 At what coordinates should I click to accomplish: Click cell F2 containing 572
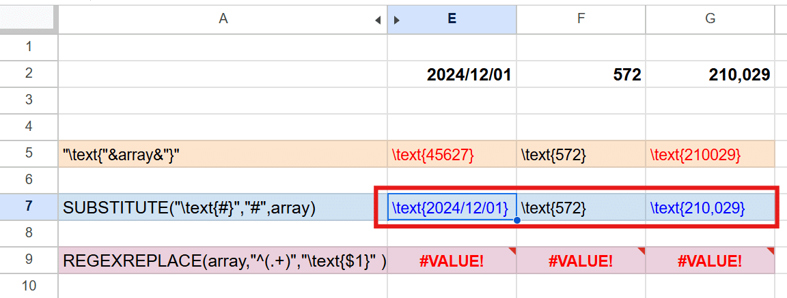pyautogui.click(x=581, y=74)
